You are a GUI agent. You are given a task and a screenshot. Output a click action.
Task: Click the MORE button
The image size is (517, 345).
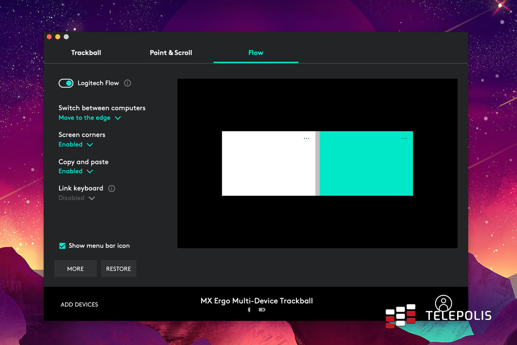click(75, 269)
